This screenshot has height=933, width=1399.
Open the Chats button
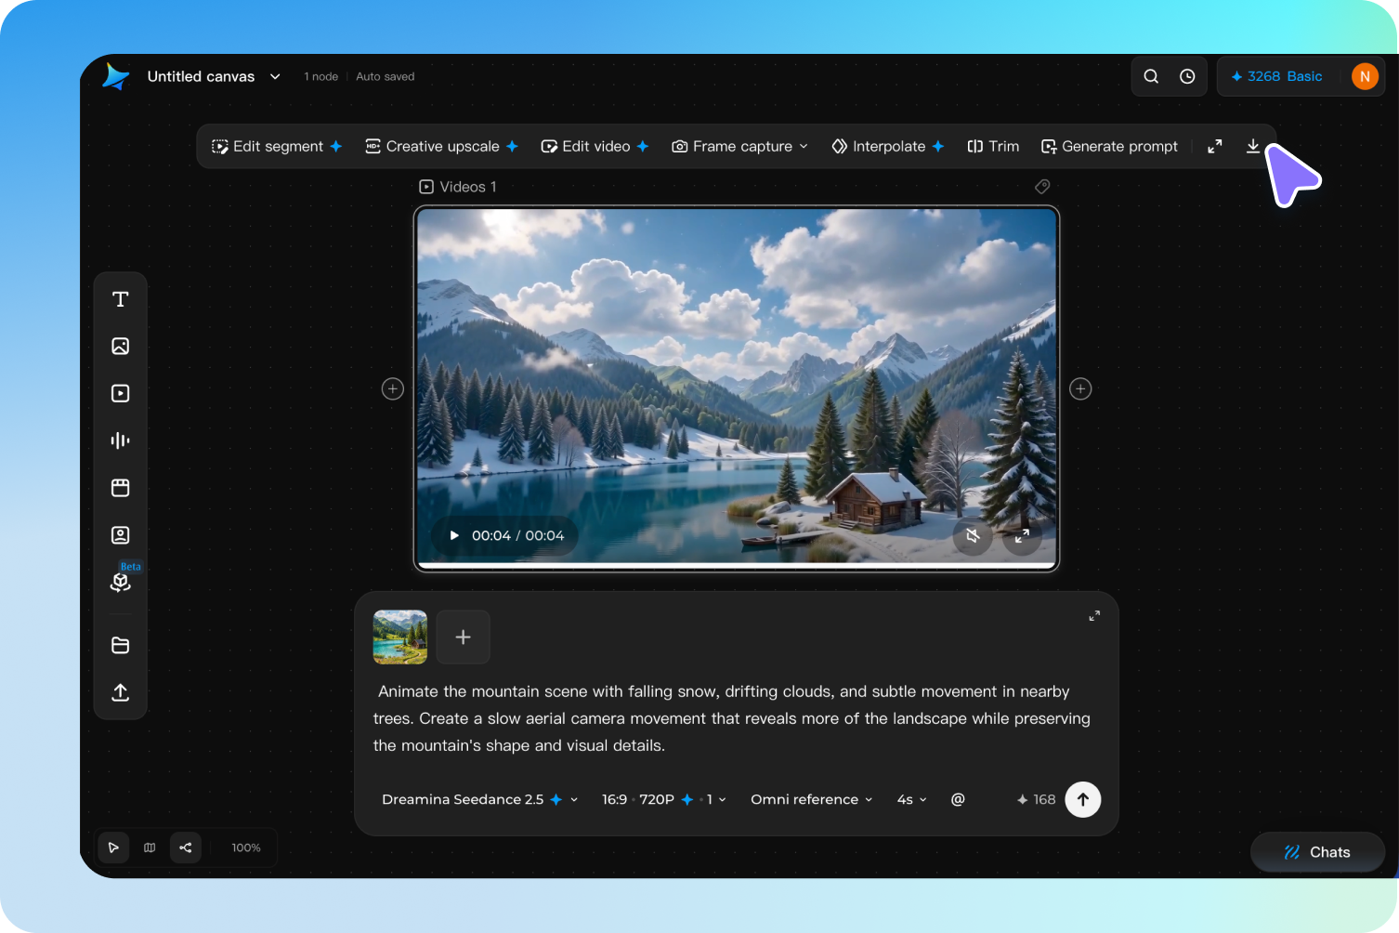[1317, 852]
